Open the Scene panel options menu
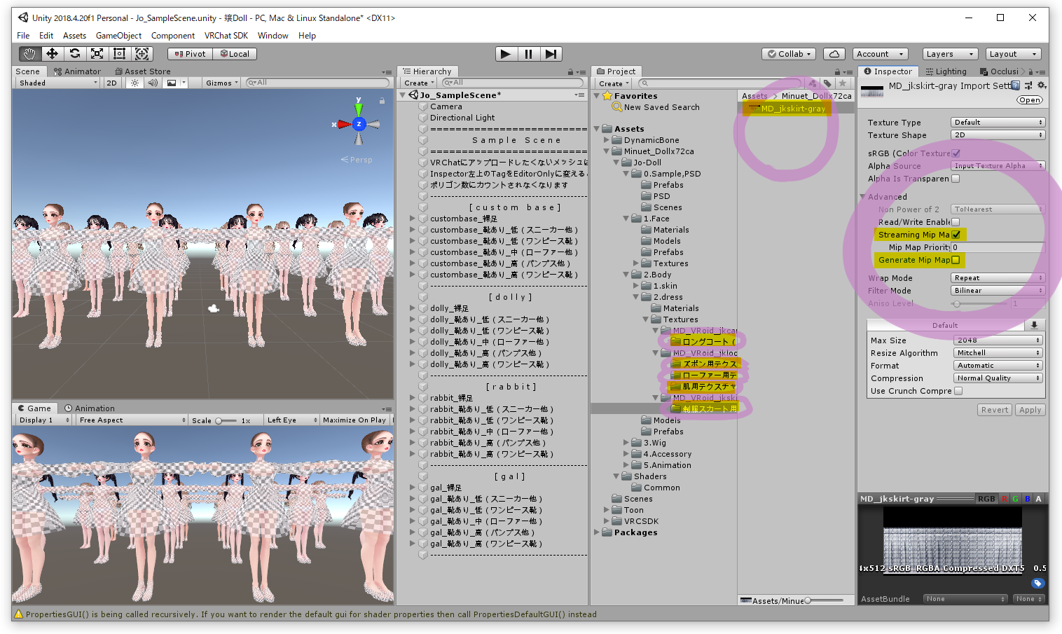The image size is (1062, 634). pos(387,72)
